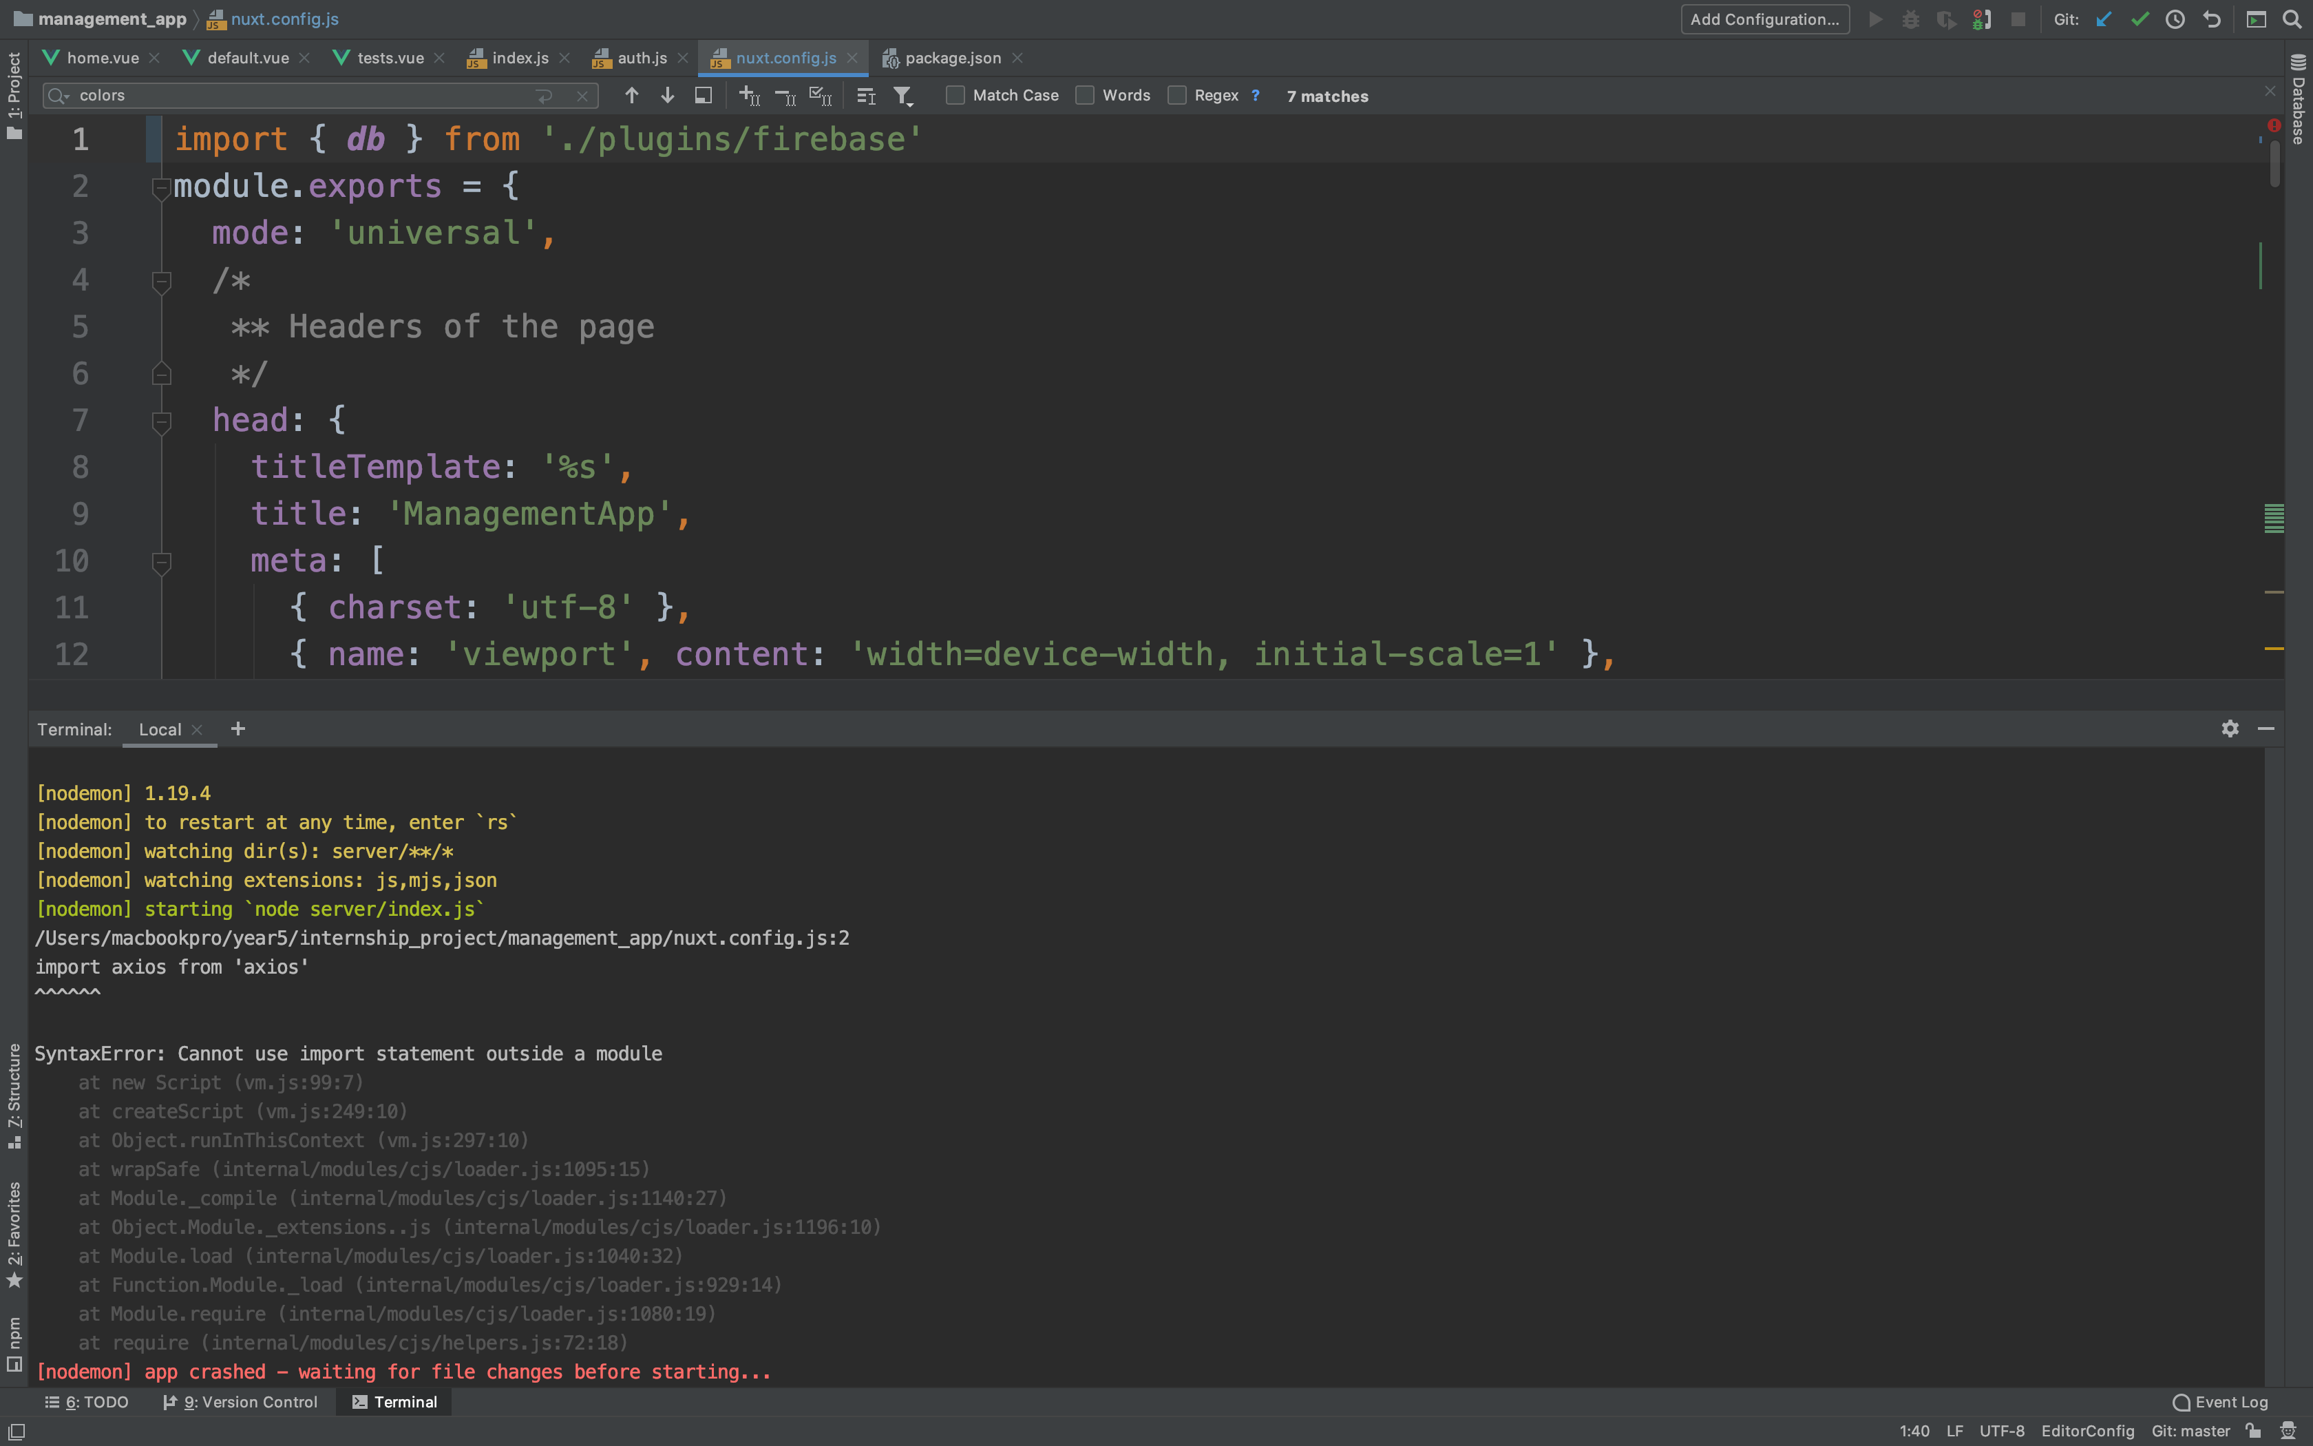The width and height of the screenshot is (2313, 1446).
Task: Open Search Everywhere with the magnifier icon
Action: pos(2294,19)
